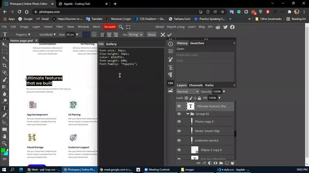This screenshot has width=309, height=173.
Task: Toggle lock transparent pixels checker icon
Action: pos(186,98)
